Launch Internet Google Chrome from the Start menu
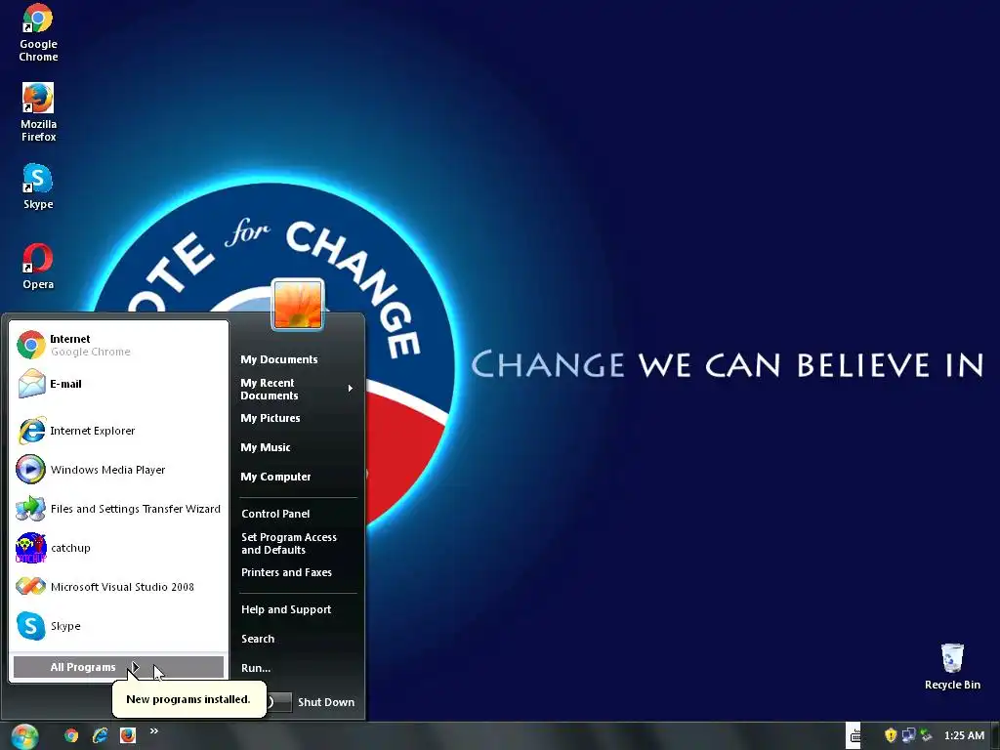The image size is (1000, 750). (118, 345)
